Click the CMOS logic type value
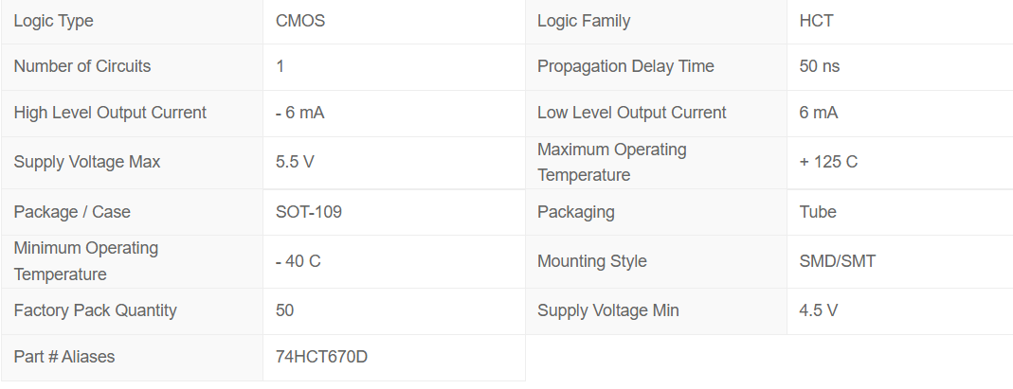 [299, 21]
